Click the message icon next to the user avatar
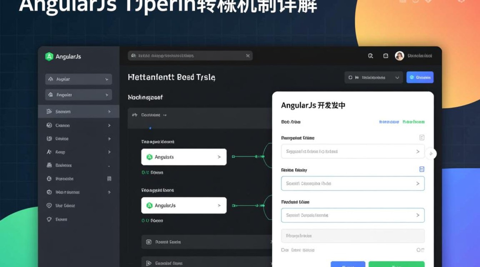Screen dimensions: 480x267 pyautogui.click(x=386, y=56)
